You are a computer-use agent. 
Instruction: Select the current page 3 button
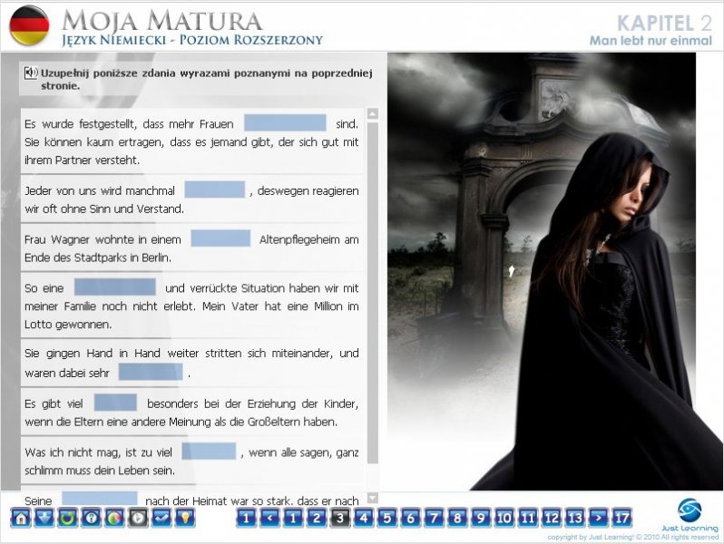pos(340,518)
